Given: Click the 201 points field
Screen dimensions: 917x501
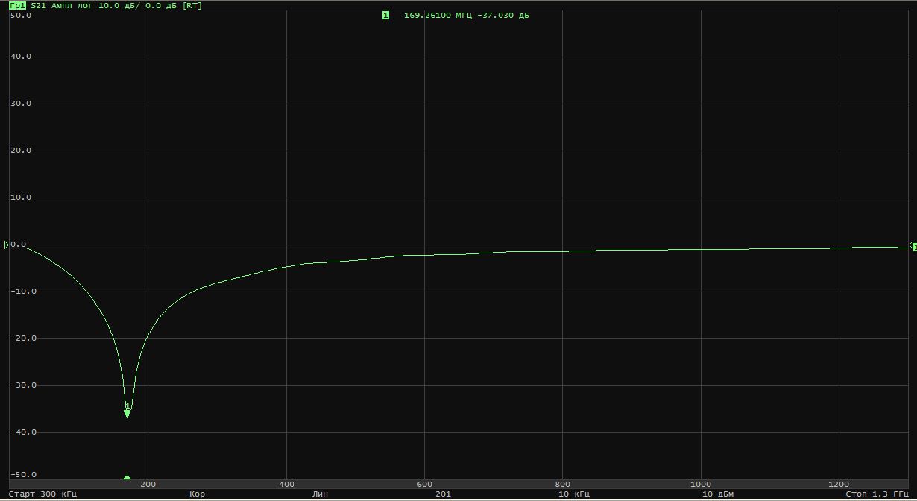Looking at the screenshot, I should click(443, 494).
